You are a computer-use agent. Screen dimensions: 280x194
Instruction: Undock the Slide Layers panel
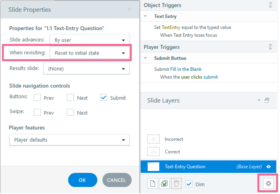[x=267, y=100]
